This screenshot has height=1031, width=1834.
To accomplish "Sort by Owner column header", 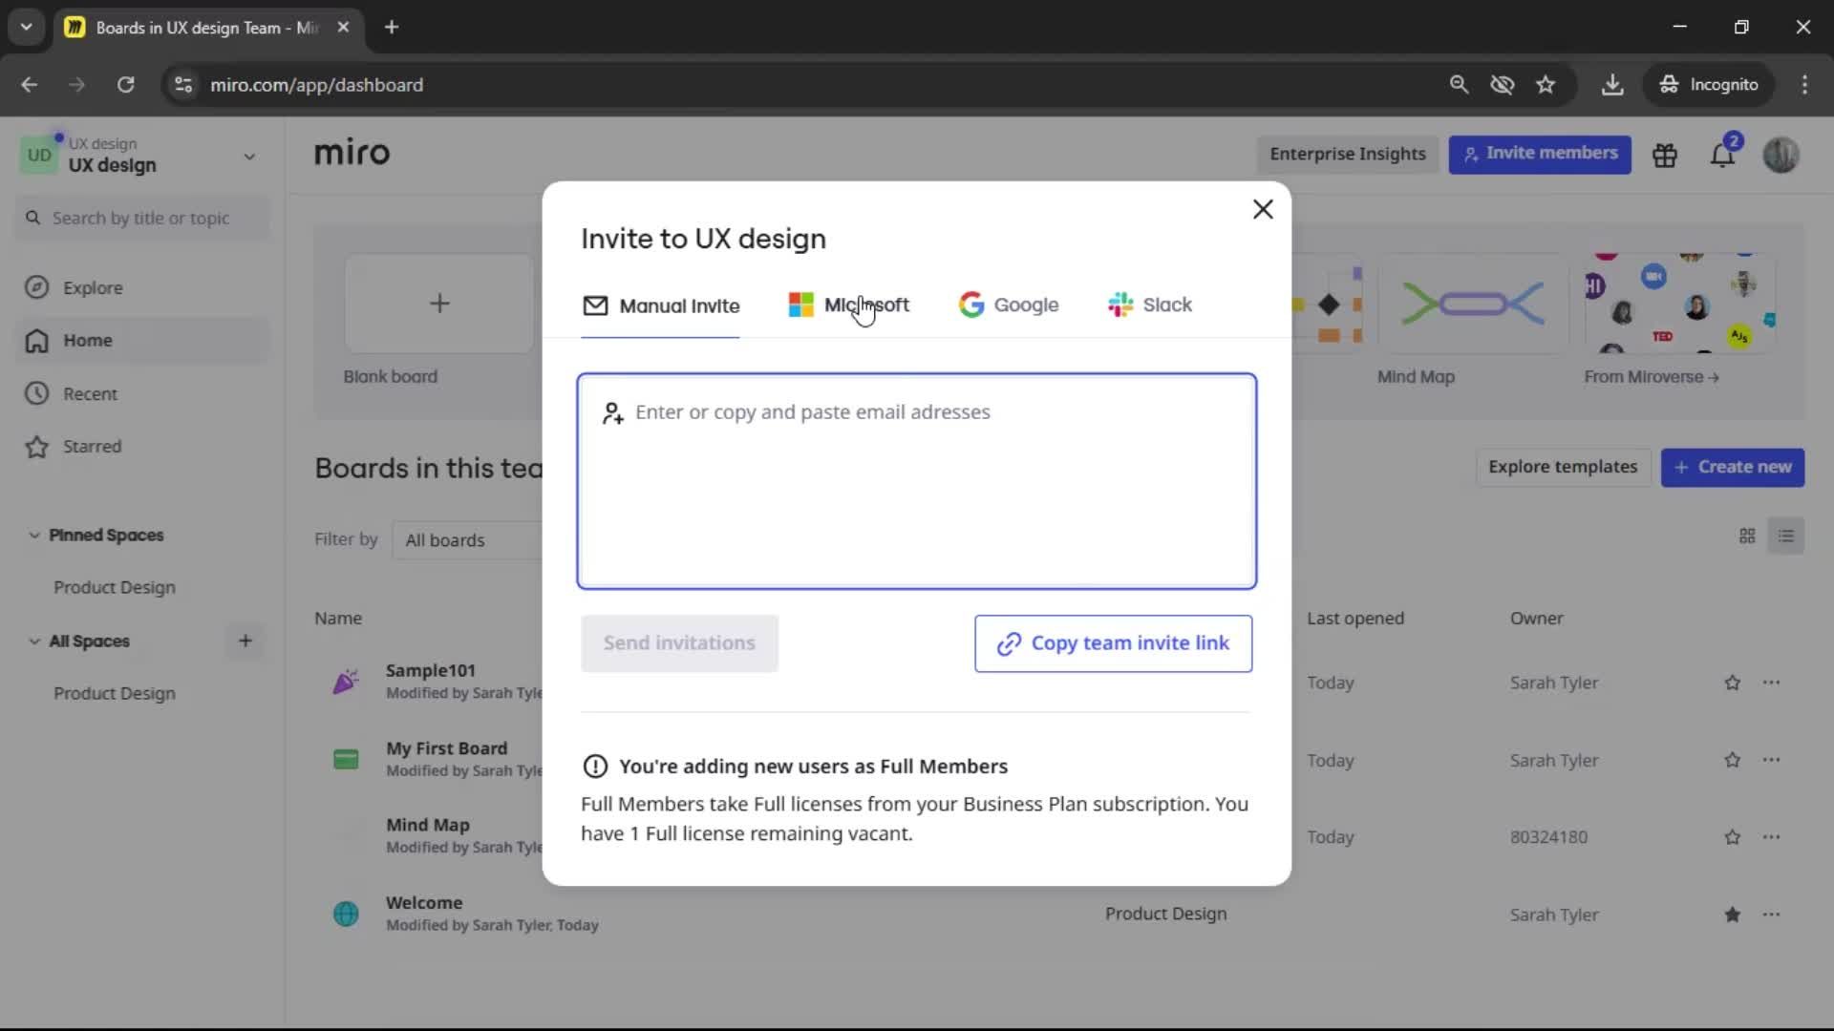I will pos(1537,619).
